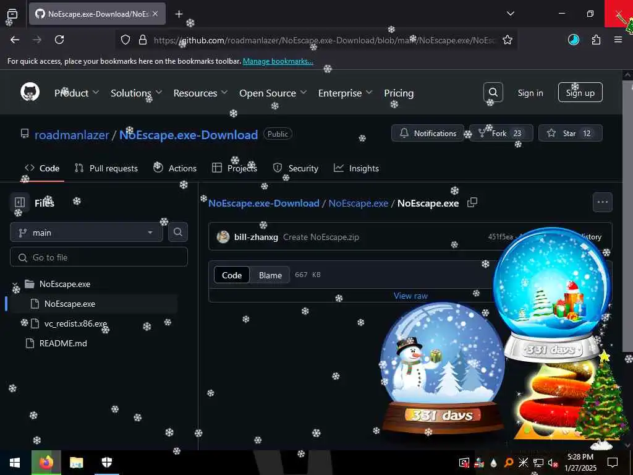Open the Code repository tab

pos(42,168)
